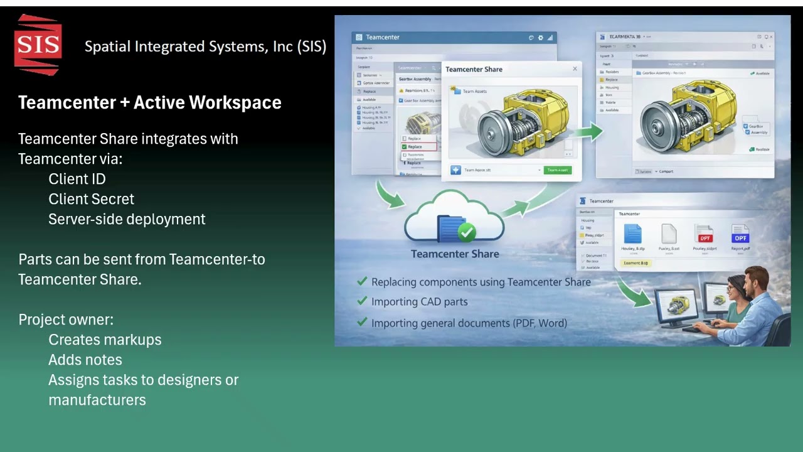Click the green Available status at top right

[760, 73]
